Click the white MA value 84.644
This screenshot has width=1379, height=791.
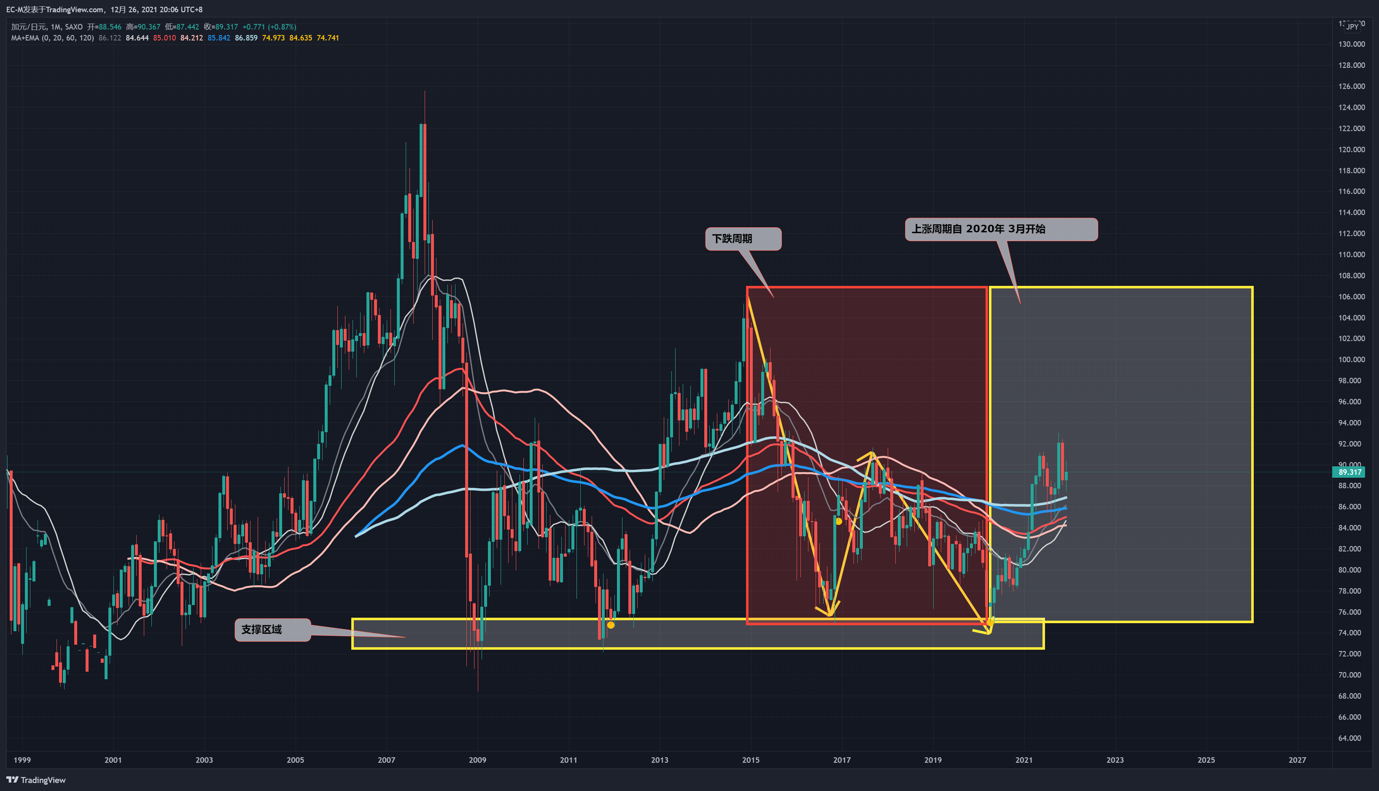click(137, 38)
